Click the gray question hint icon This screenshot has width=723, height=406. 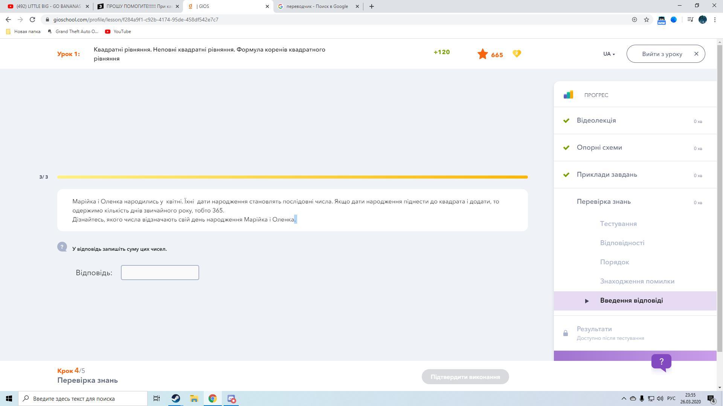pos(62,247)
